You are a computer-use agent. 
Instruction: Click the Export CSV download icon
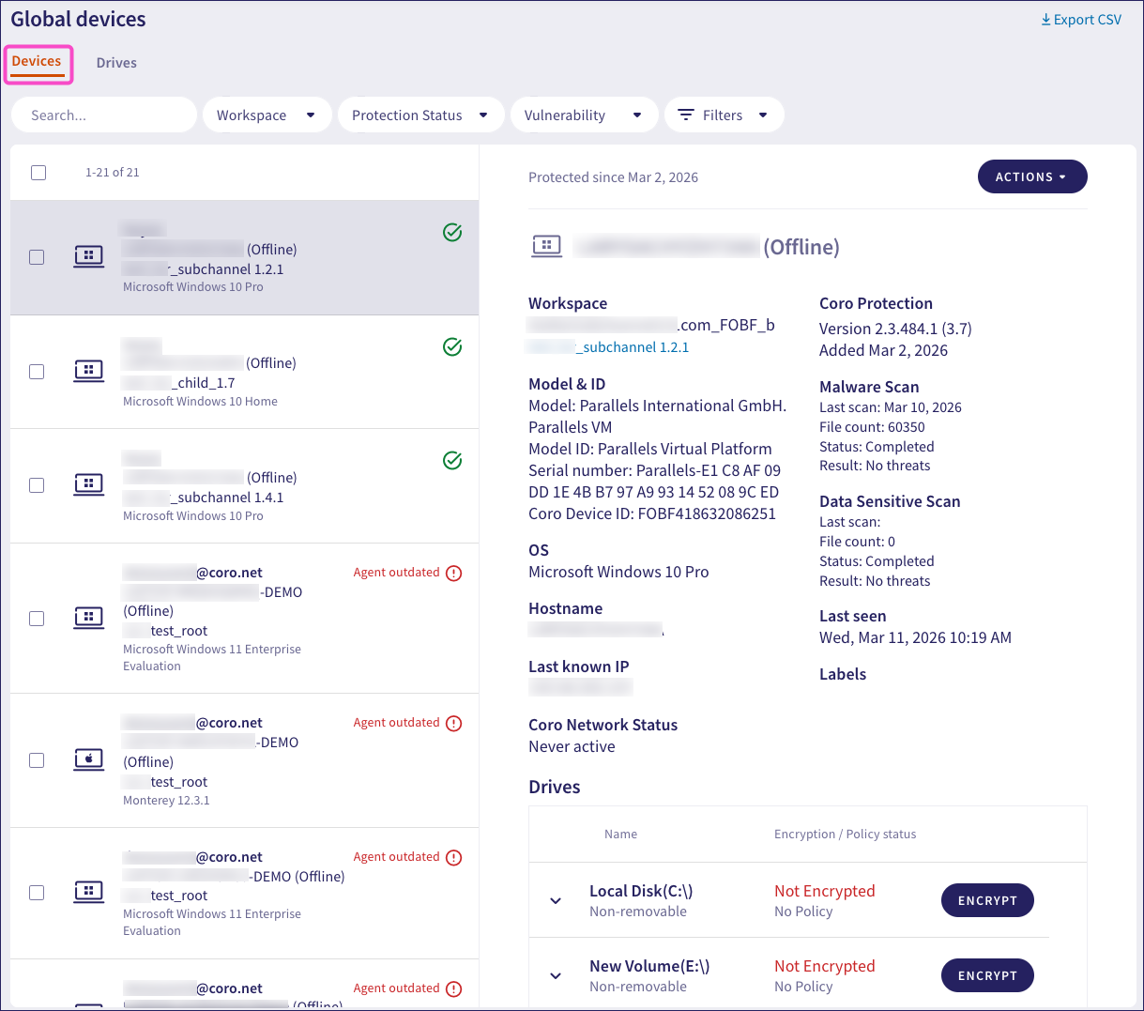click(1045, 20)
